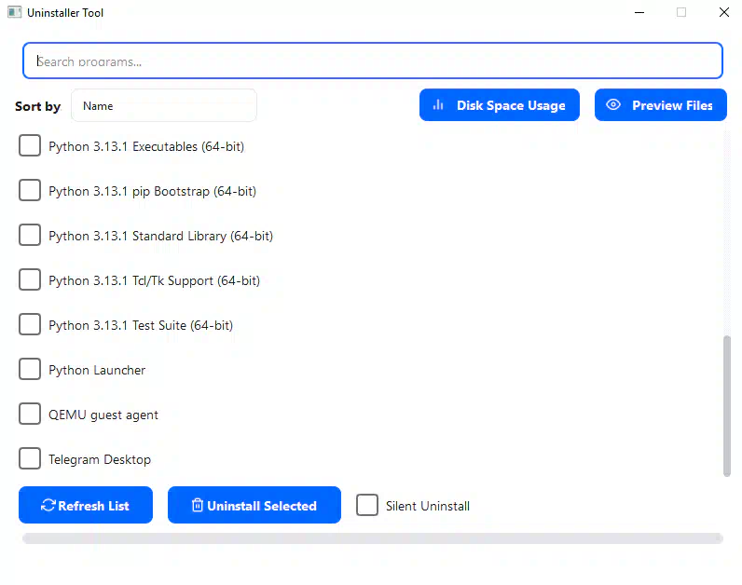
Task: Click the Telegram Desktop program name
Action: click(100, 459)
